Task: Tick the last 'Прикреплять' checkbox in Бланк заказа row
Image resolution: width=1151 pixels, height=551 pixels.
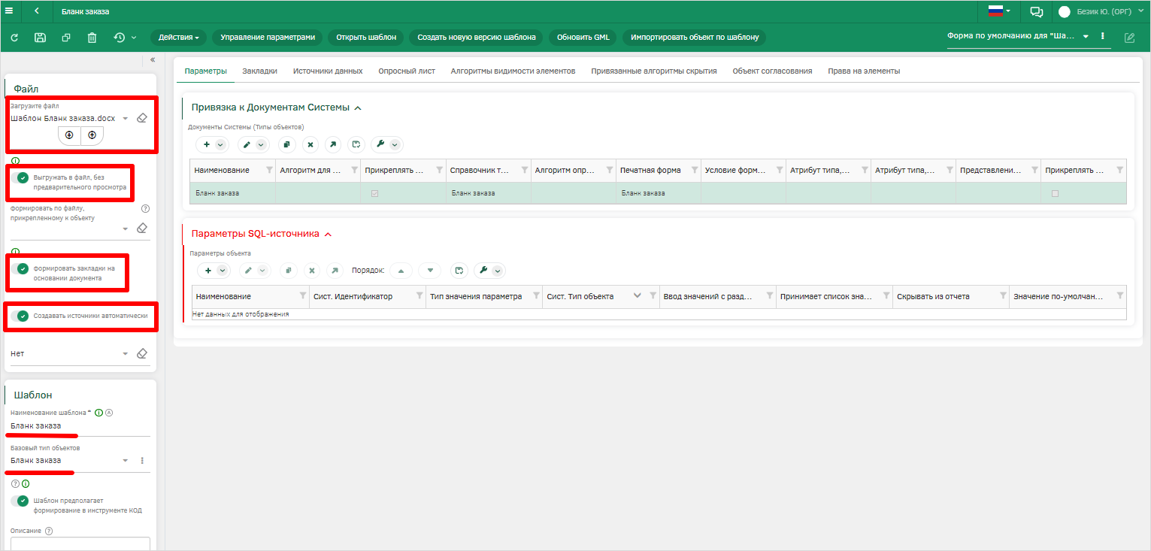Action: (x=1055, y=193)
